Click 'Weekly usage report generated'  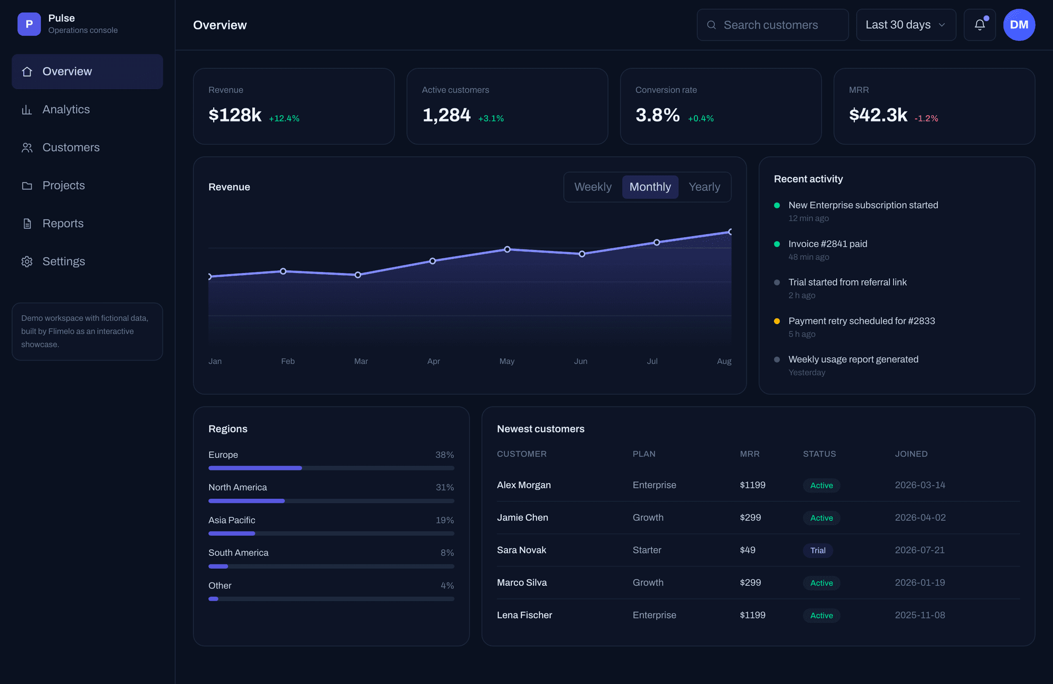pos(853,359)
